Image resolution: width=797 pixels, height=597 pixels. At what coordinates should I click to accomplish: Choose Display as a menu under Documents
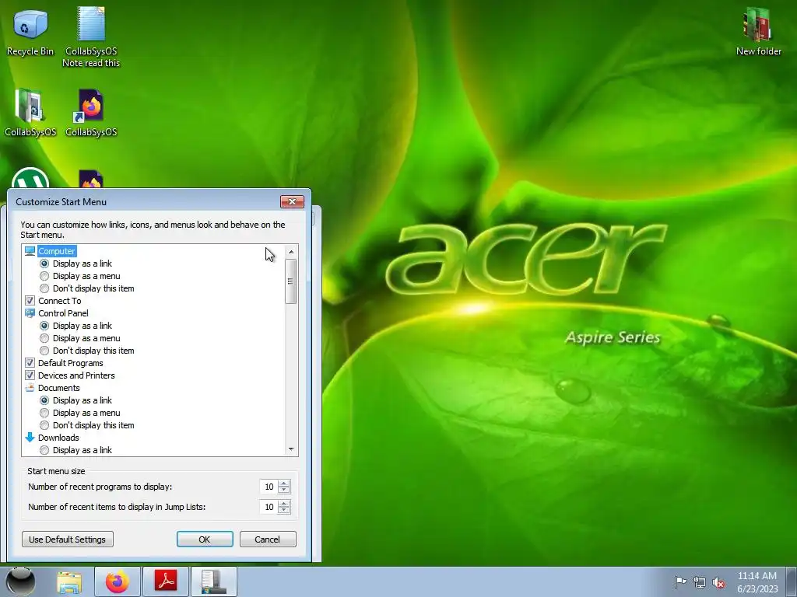(x=44, y=413)
